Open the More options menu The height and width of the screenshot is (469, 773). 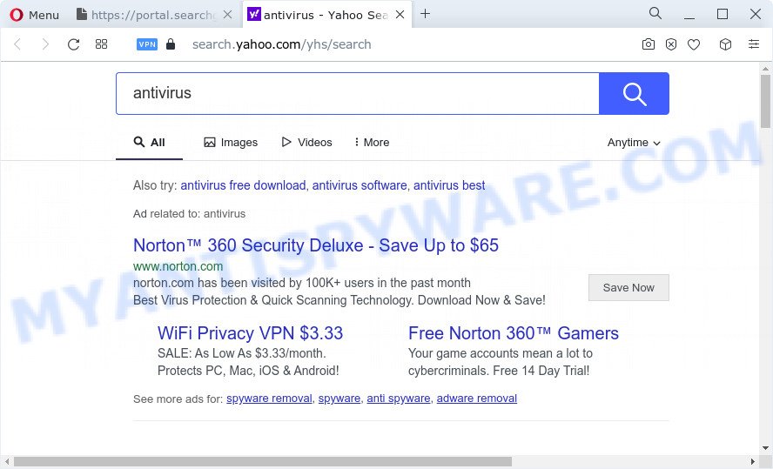(372, 143)
